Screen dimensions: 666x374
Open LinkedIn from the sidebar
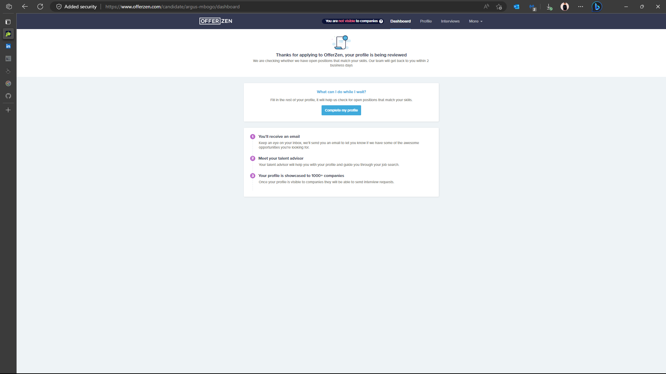coord(8,46)
